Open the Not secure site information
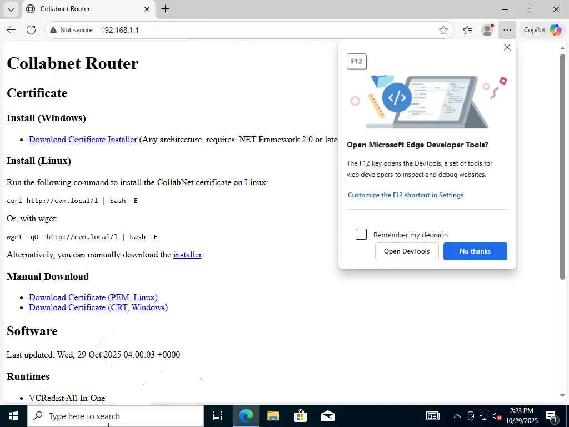Screen dimensions: 569x427 tap(72, 30)
